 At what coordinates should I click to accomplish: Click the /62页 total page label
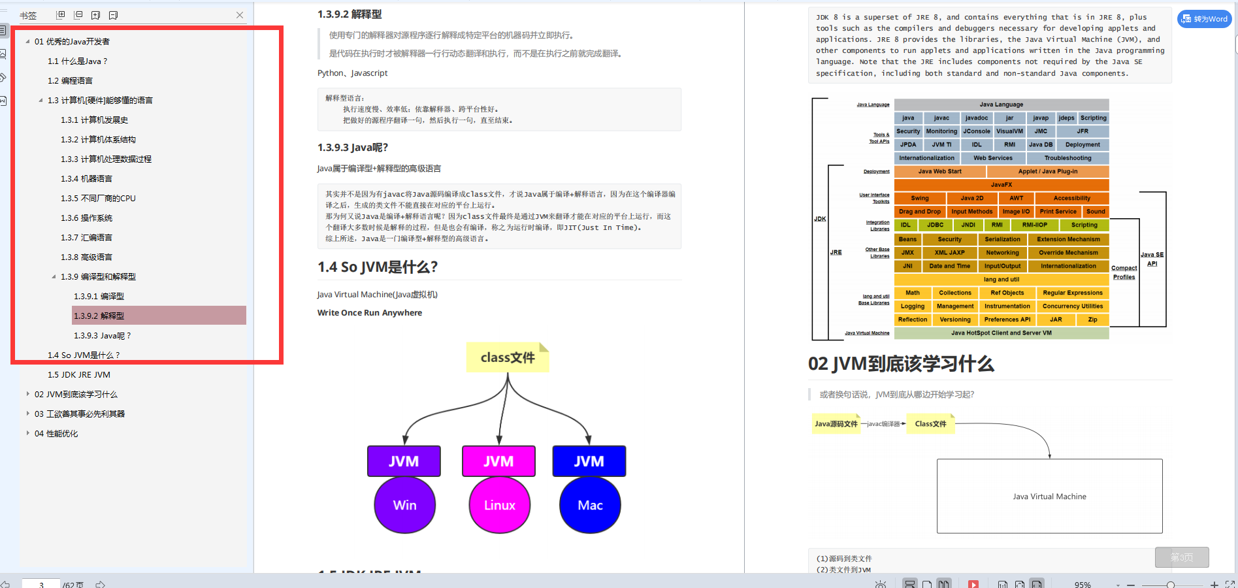(73, 585)
